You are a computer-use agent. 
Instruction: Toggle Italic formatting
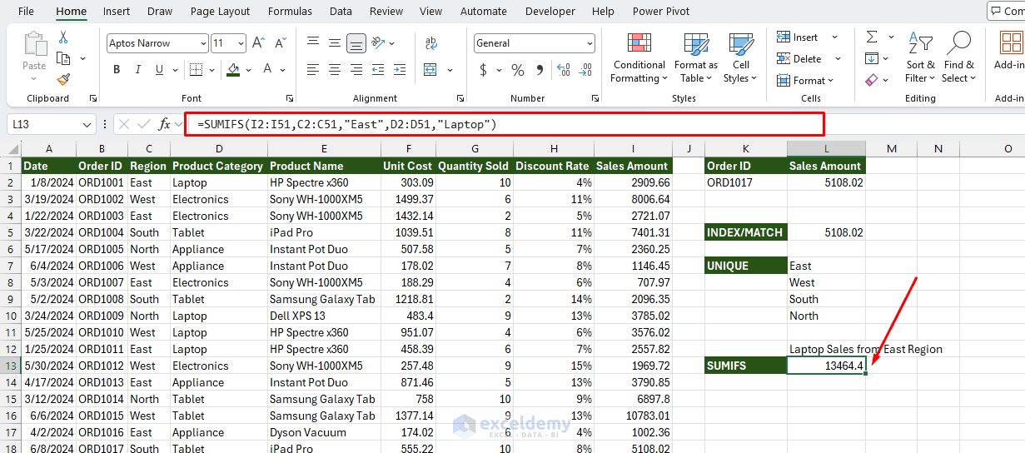pyautogui.click(x=138, y=70)
